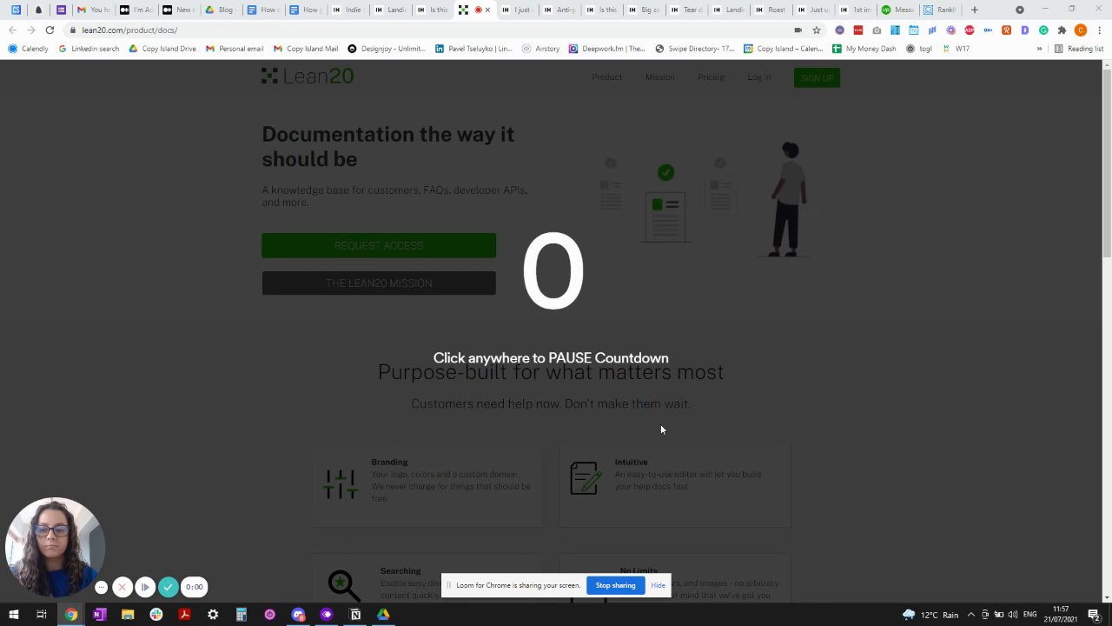
Task: Switch to the 'Big co' tab
Action: pos(645,10)
